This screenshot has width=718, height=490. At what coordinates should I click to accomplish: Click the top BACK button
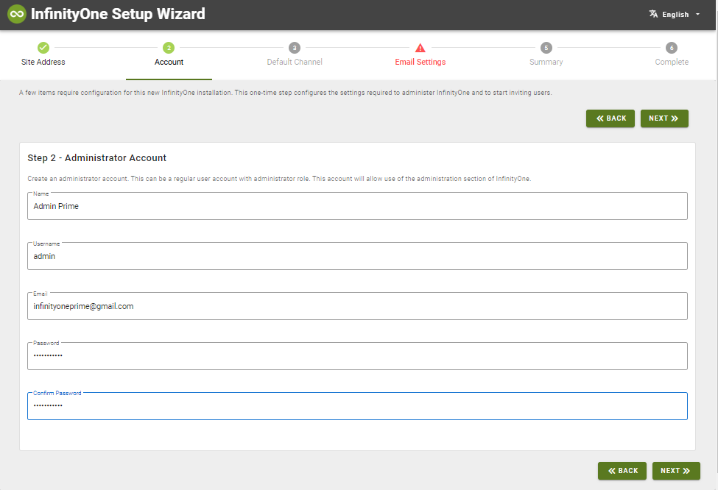click(x=610, y=118)
